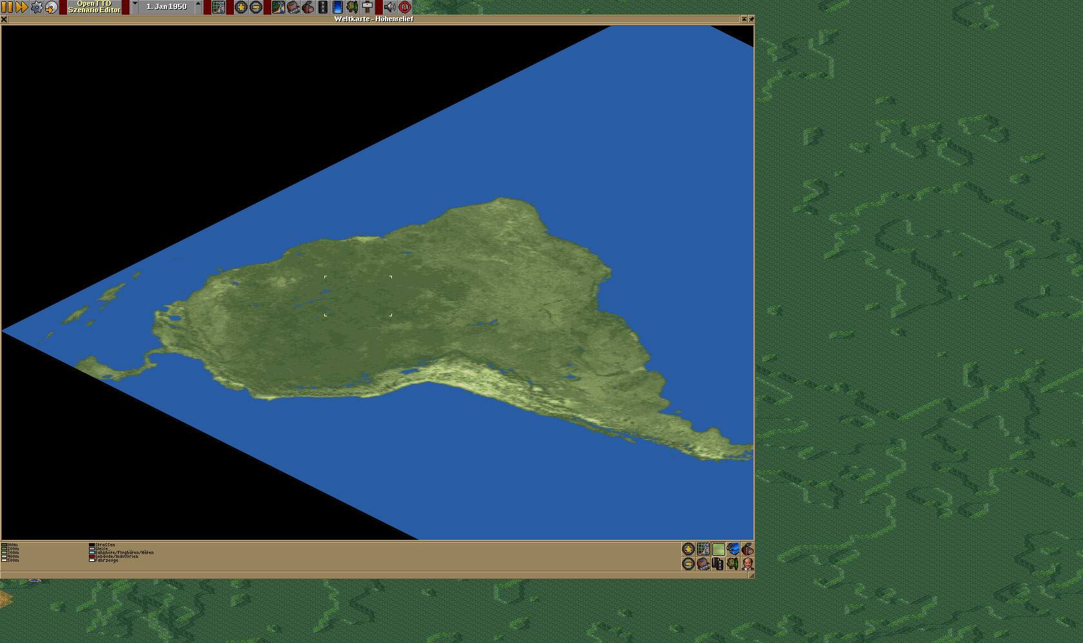Screen dimensions: 1083x643
Task: Open town generation tool in top toolbar
Action: (x=293, y=7)
